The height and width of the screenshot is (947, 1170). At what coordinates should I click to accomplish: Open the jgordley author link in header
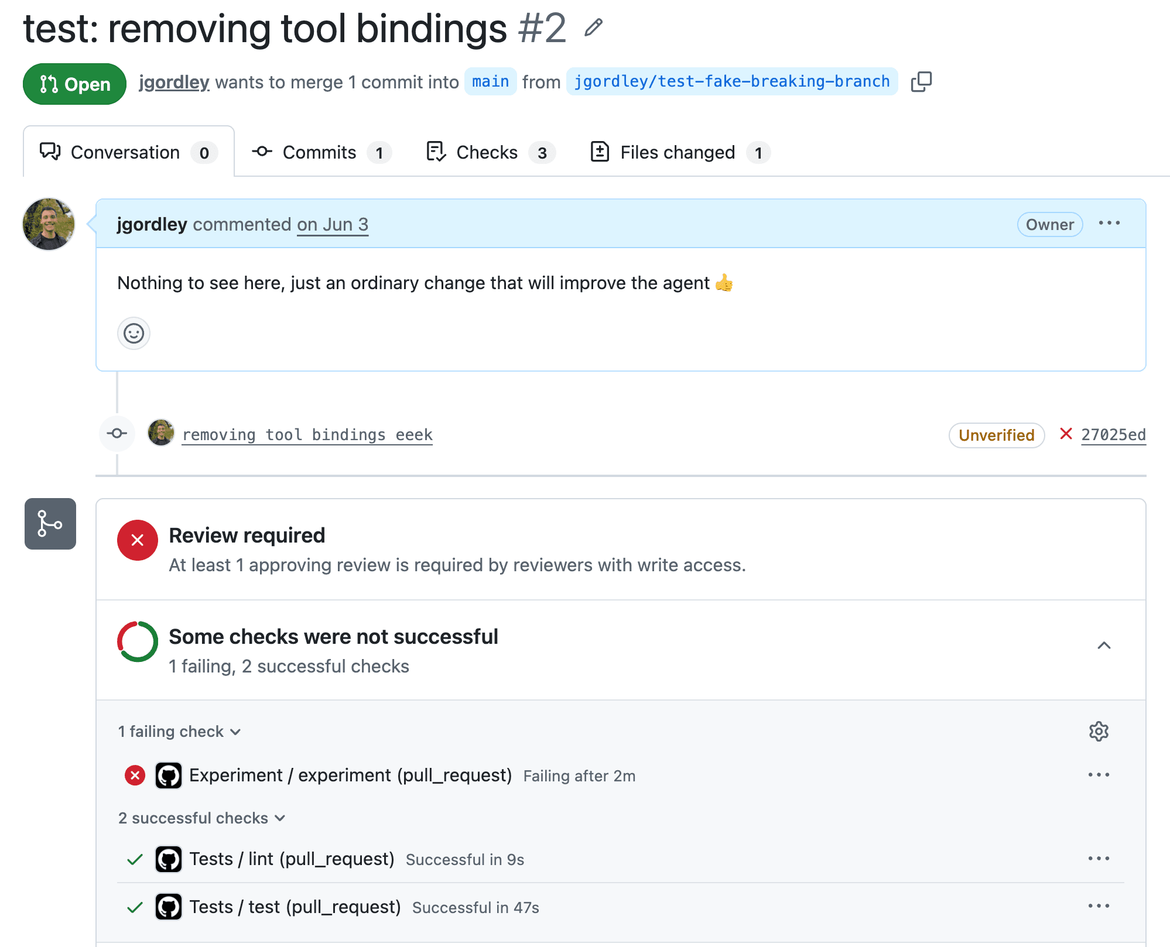[174, 82]
